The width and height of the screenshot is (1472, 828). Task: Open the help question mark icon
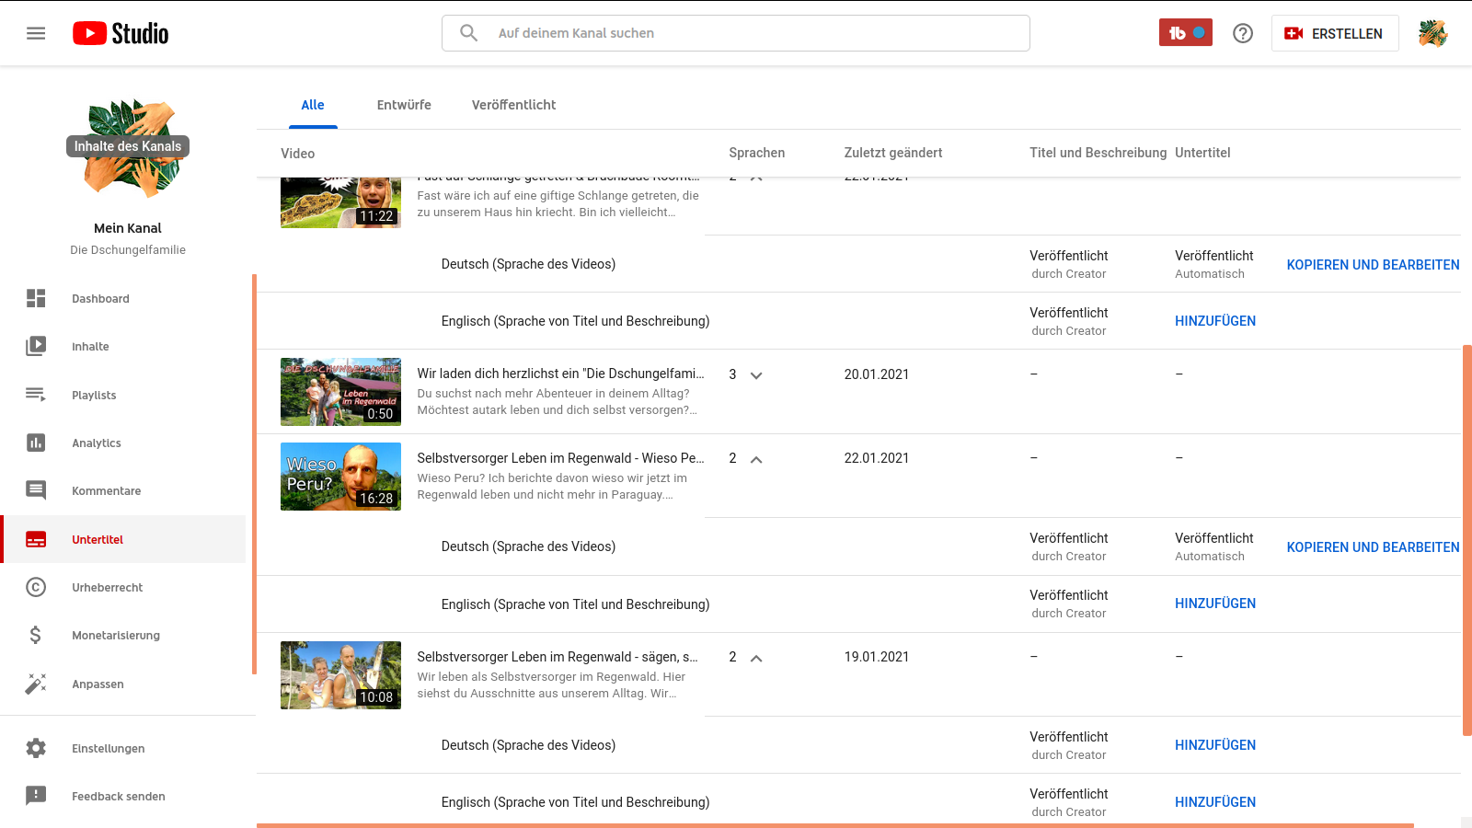(1243, 33)
